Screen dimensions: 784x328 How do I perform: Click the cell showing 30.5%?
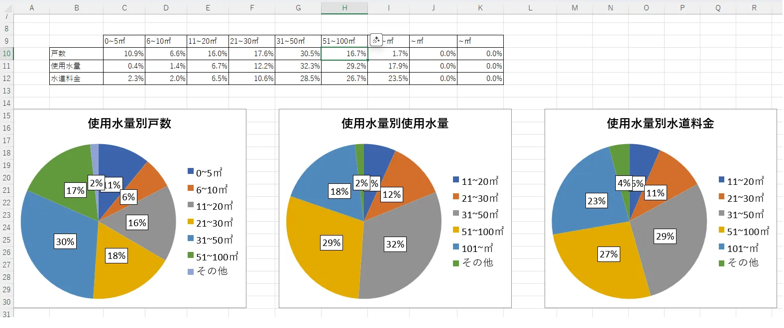pos(298,54)
